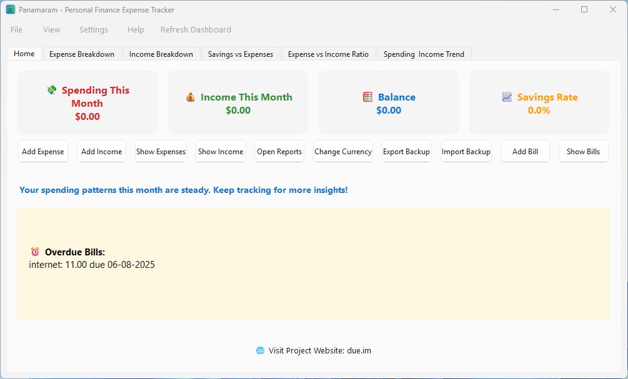Click the abacus icon beside Balance
628x379 pixels.
tap(368, 97)
